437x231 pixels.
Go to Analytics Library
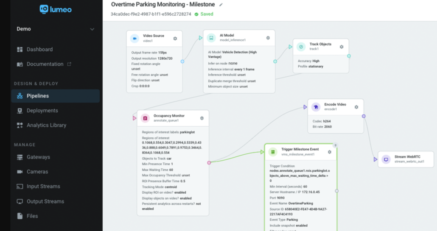(x=46, y=125)
